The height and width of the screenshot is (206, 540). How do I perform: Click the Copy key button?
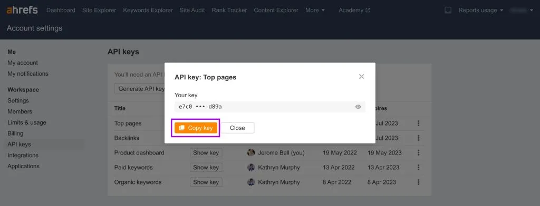(196, 128)
